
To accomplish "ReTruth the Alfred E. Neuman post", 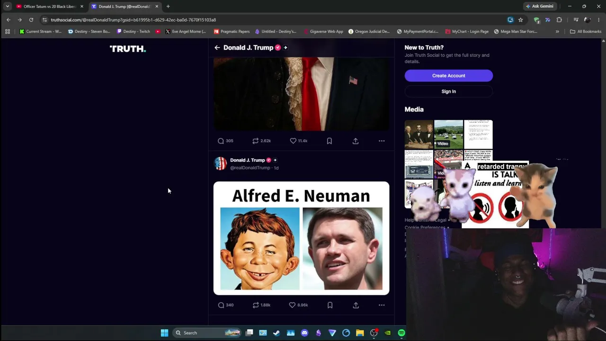I will tap(261, 305).
